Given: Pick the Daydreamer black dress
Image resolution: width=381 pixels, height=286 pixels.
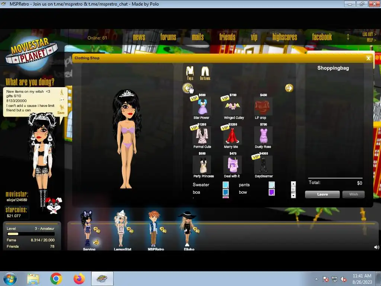Looking at the screenshot, I should 263,165.
